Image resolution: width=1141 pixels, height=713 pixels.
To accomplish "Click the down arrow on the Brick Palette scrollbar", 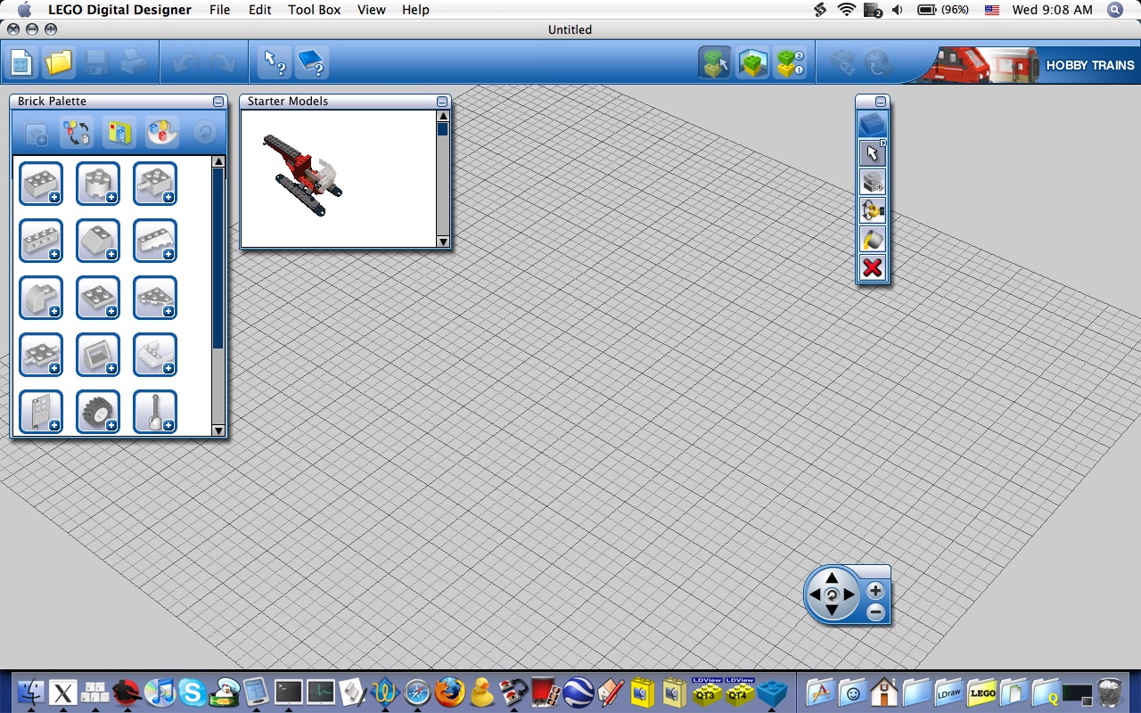I will point(218,430).
